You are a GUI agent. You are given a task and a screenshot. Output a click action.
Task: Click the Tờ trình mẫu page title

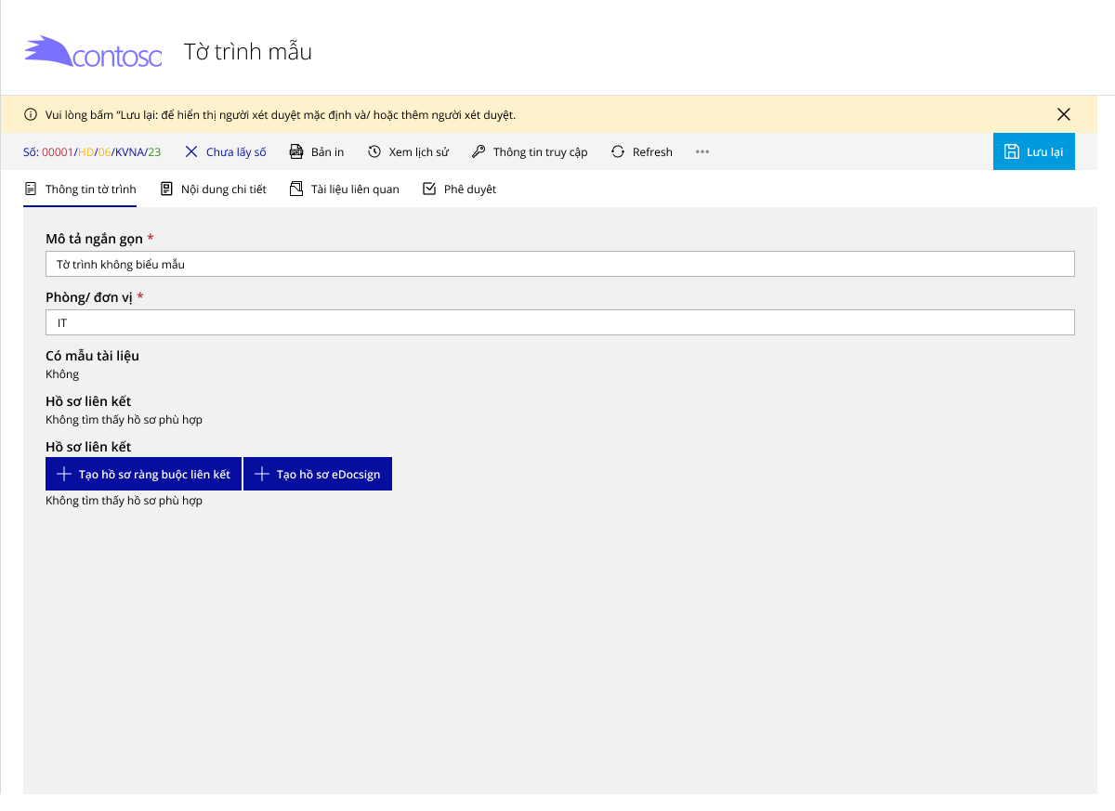coord(247,52)
